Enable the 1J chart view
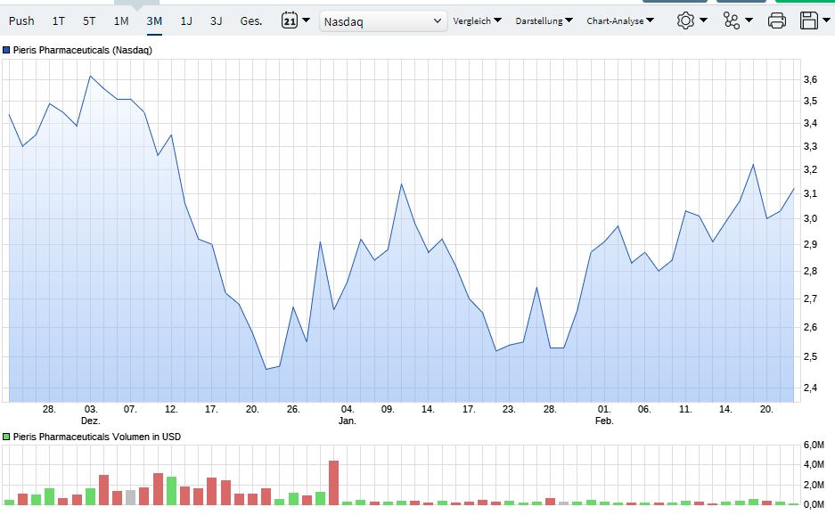835x515 pixels. [184, 20]
